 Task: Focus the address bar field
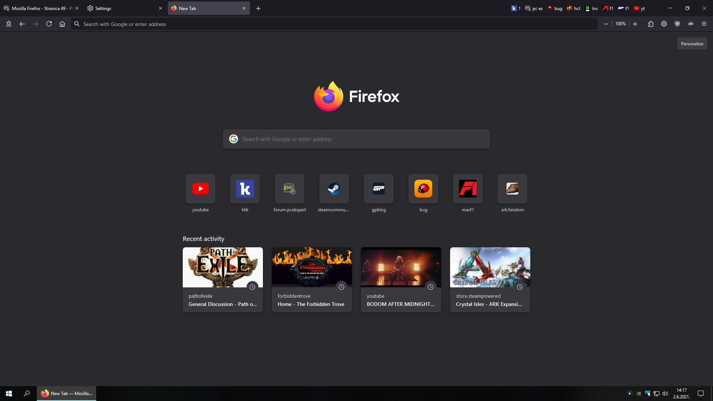[x=334, y=24]
